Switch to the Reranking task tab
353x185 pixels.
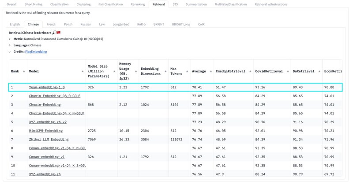point(138,4)
